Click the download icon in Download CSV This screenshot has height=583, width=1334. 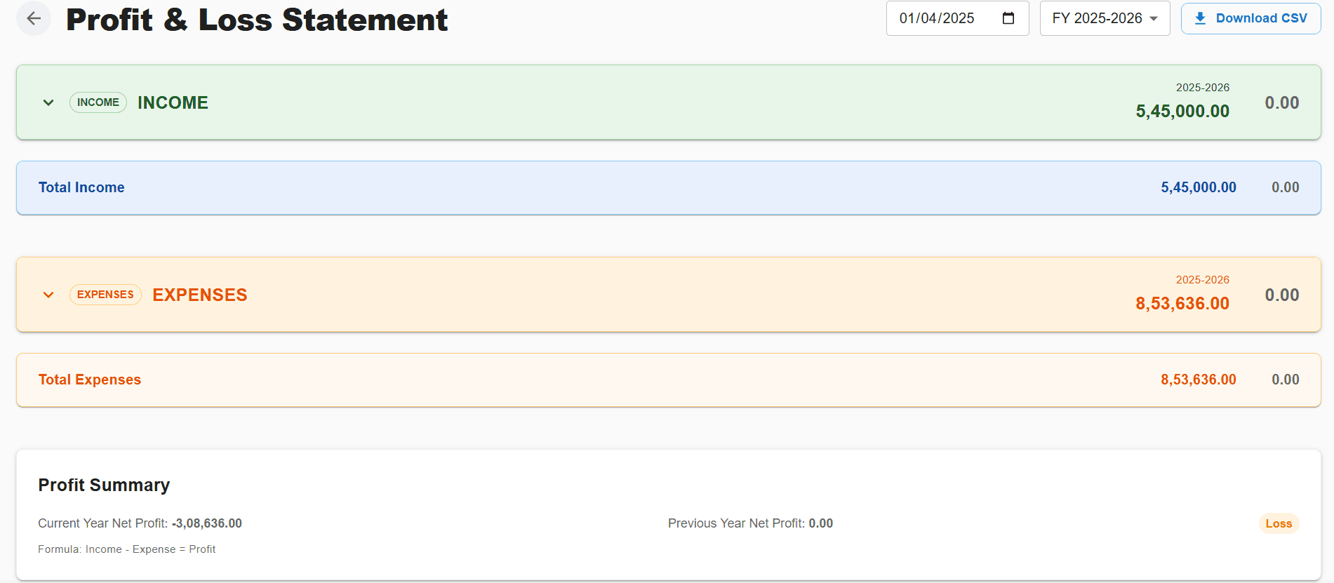click(x=1200, y=18)
